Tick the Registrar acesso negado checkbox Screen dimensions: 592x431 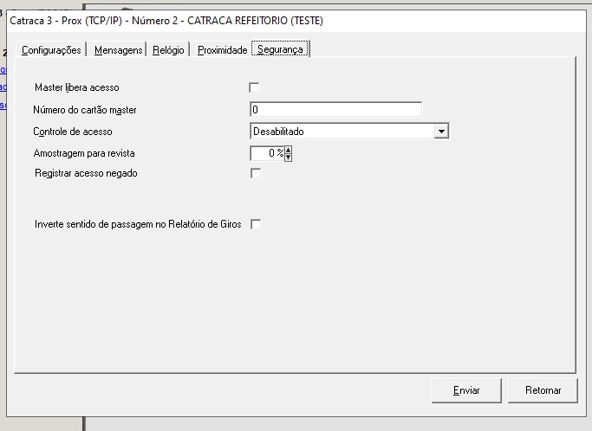(256, 173)
